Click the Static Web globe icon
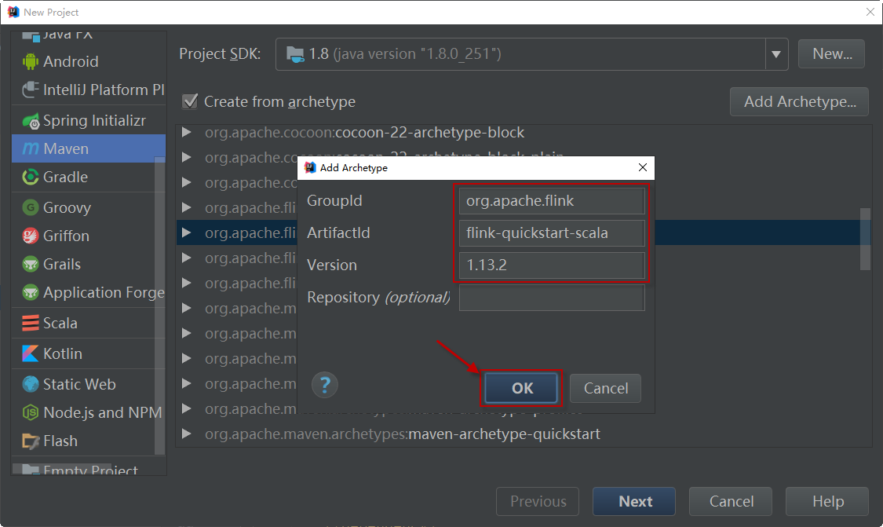The height and width of the screenshot is (527, 883). [31, 384]
